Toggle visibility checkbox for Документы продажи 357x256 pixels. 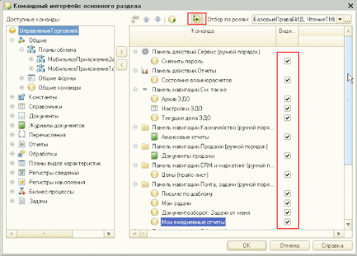287,156
